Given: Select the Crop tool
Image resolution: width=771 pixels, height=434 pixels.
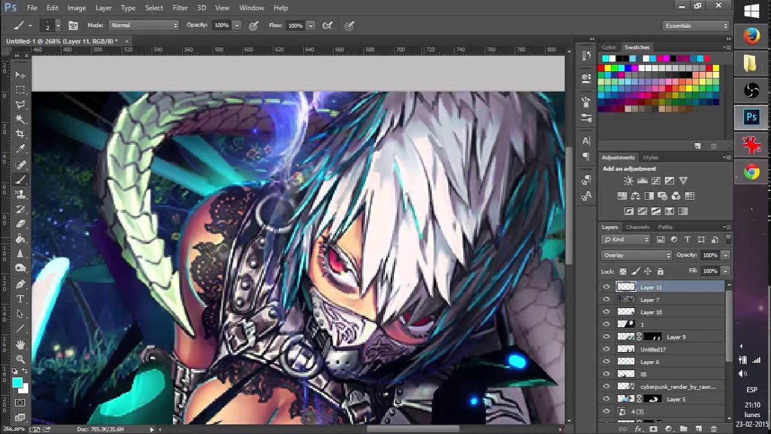Looking at the screenshot, I should pos(20,134).
